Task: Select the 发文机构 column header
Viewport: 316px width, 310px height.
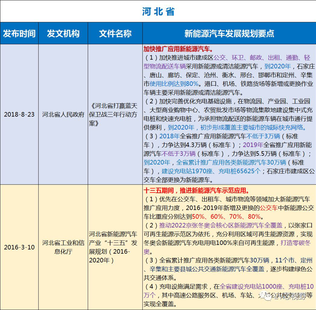Action: coord(63,34)
